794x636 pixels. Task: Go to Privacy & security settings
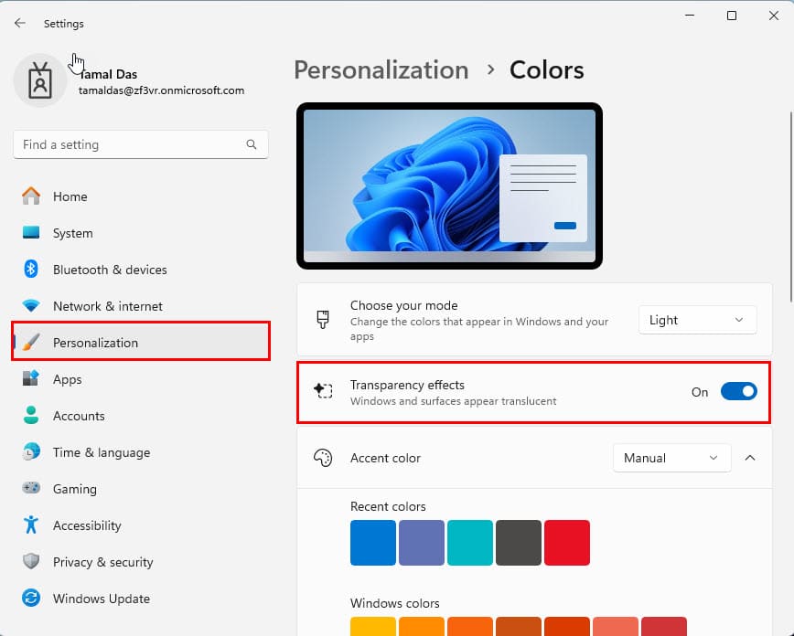(140, 562)
